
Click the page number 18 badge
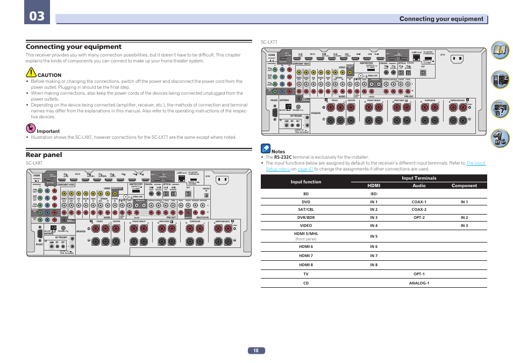tap(256, 351)
